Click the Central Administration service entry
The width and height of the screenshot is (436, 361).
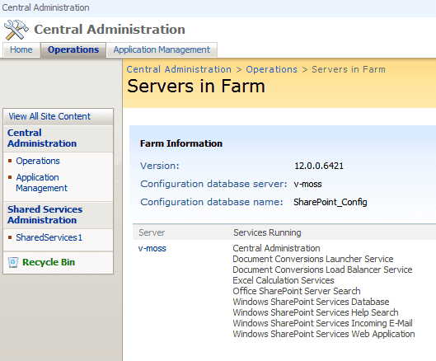coord(276,248)
